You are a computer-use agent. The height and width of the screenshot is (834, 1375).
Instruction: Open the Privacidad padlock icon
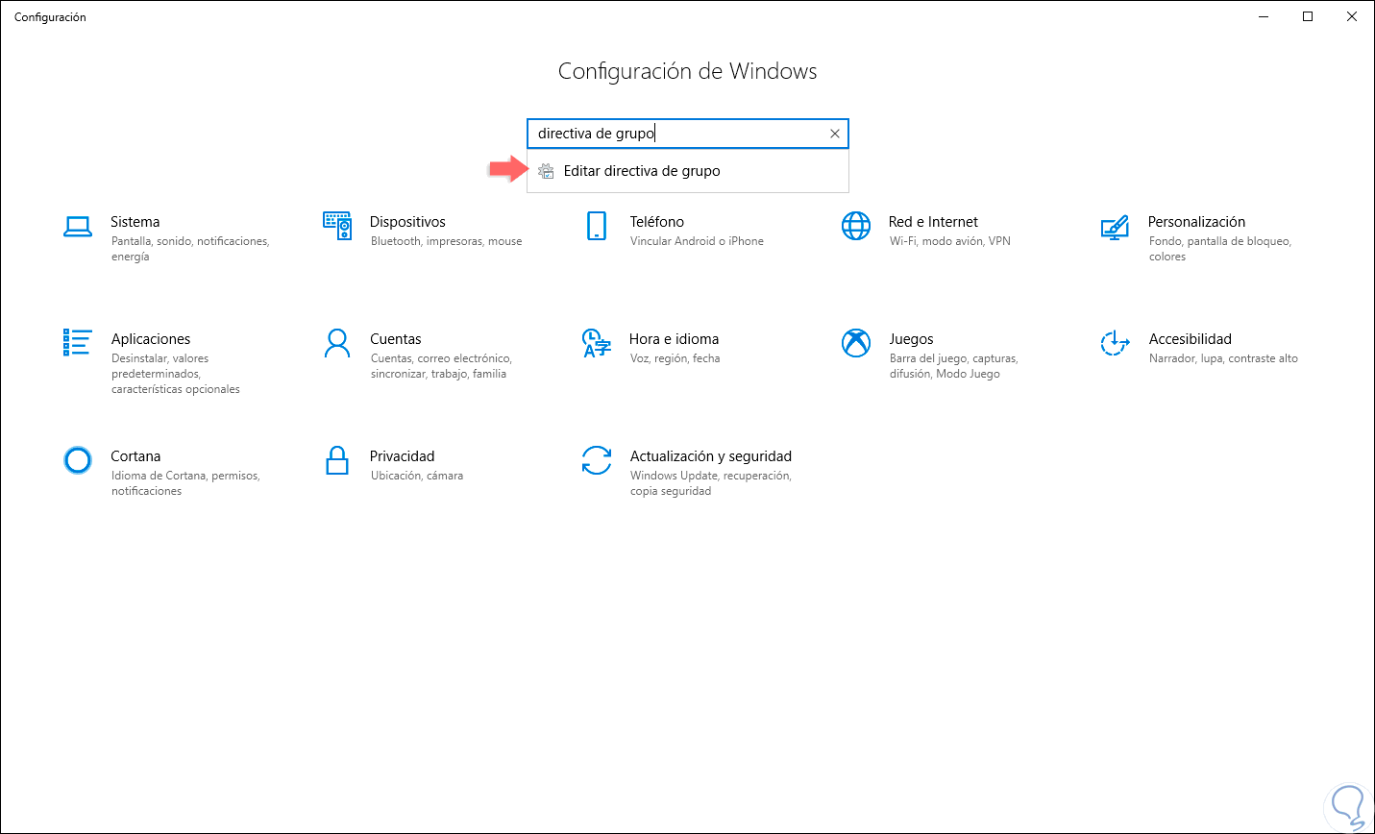click(x=337, y=460)
